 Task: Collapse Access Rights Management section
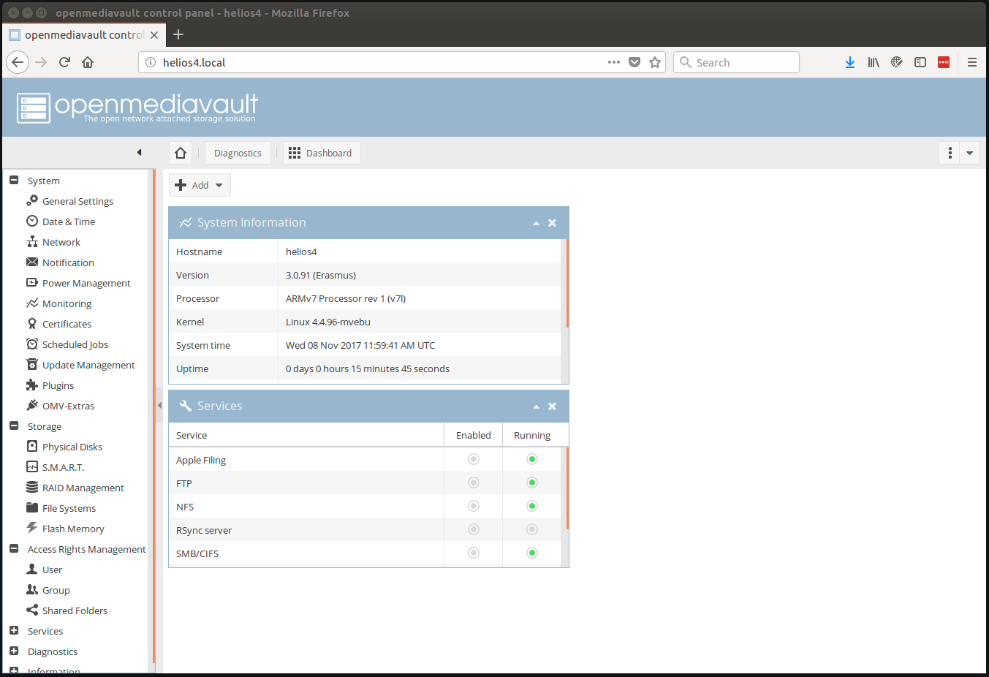tap(14, 548)
